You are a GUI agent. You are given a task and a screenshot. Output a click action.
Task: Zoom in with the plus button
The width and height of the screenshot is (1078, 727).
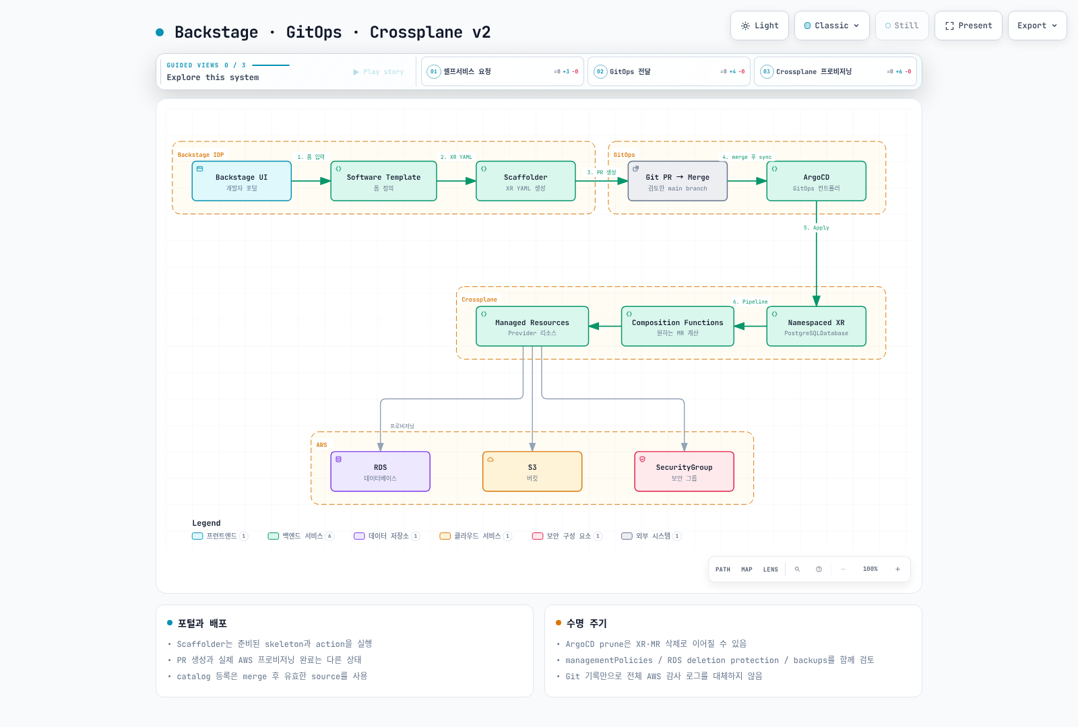897,569
